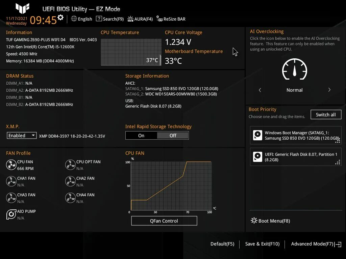
Task: Switch Intel Rapid Storage Technology to On
Action: [141, 135]
